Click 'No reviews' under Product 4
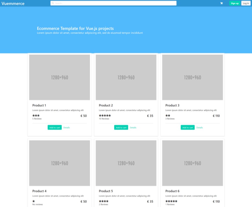 click(38, 204)
